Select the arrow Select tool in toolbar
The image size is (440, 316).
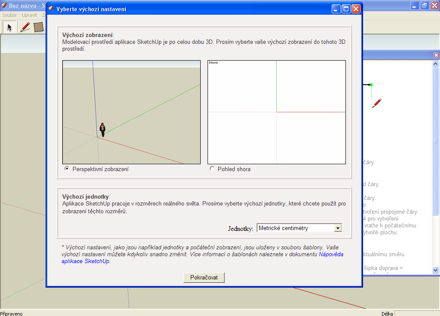10,28
